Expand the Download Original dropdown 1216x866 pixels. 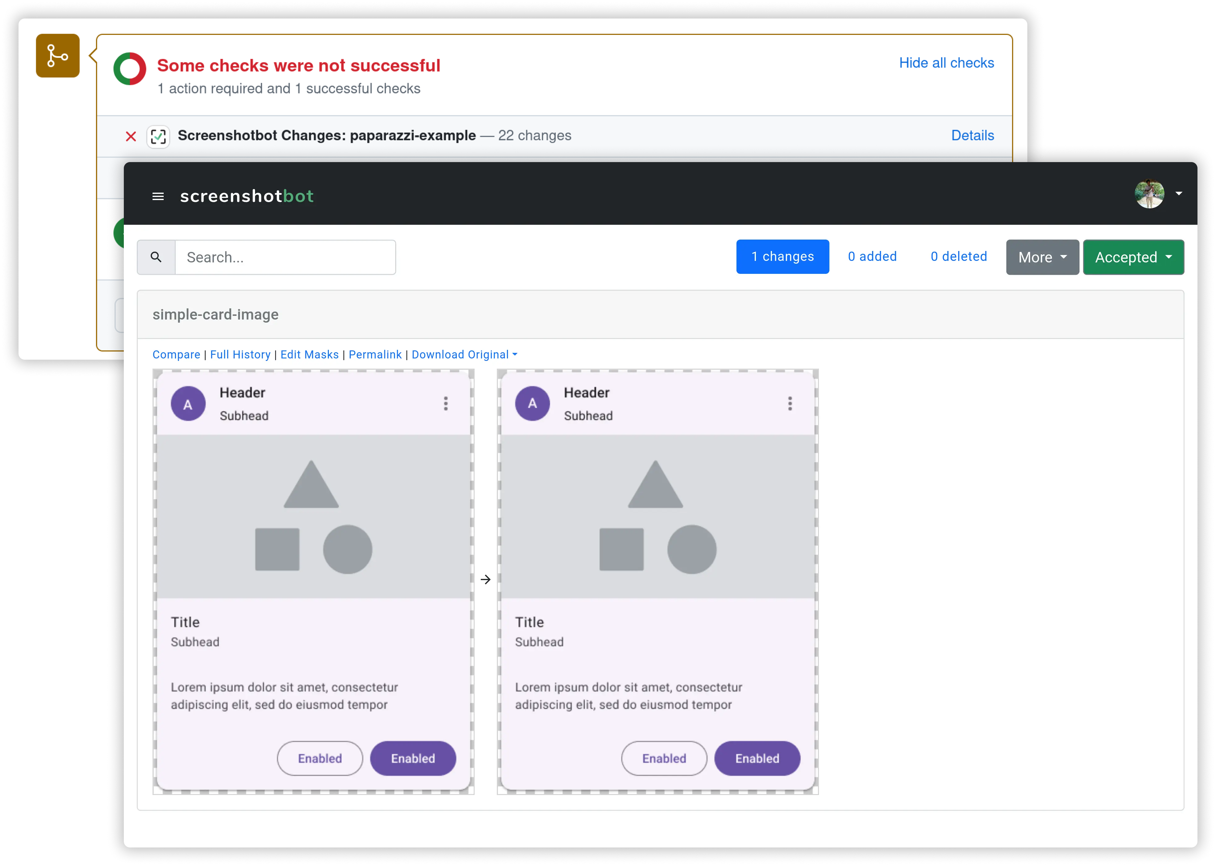(464, 355)
